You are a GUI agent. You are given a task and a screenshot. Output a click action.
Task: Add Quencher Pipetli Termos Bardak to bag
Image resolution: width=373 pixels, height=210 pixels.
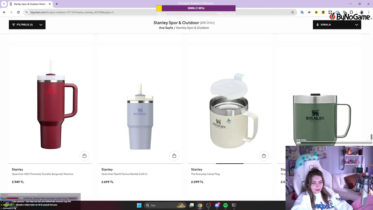[x=174, y=156]
